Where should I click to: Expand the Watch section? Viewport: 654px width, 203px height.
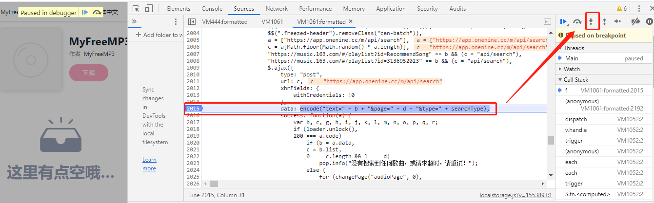coord(605,69)
